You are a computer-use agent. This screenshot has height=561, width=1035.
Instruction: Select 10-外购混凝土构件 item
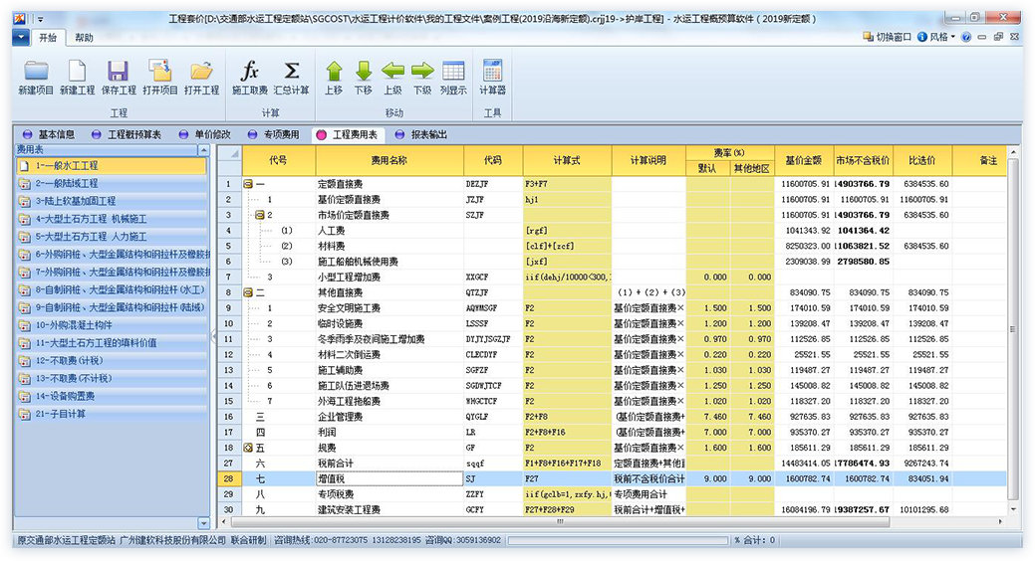(x=111, y=325)
